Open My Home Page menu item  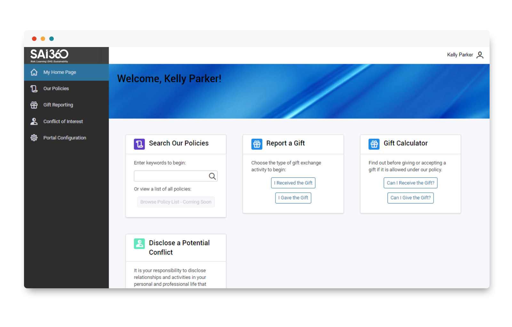(60, 72)
